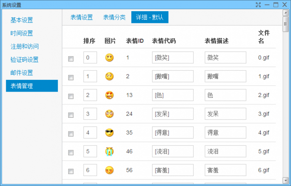Click the scrollbar down arrow
The height and width of the screenshot is (186, 291).
(286, 180)
